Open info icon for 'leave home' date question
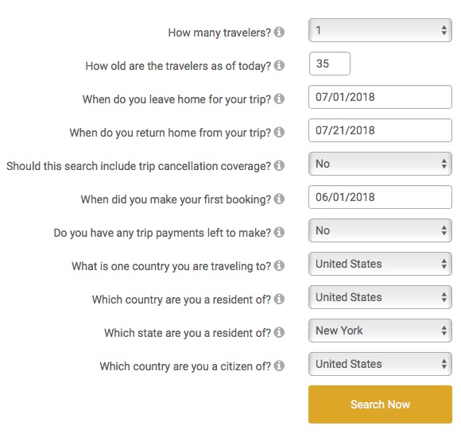The width and height of the screenshot is (461, 437). (x=279, y=99)
